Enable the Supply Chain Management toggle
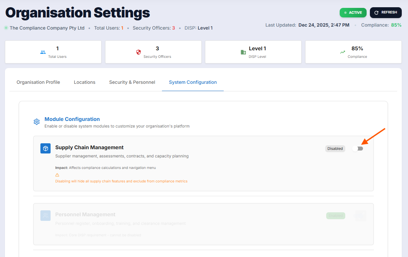This screenshot has width=408, height=257. [357, 149]
